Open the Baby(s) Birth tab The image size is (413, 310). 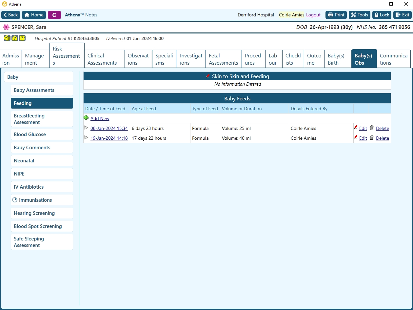(x=338, y=59)
